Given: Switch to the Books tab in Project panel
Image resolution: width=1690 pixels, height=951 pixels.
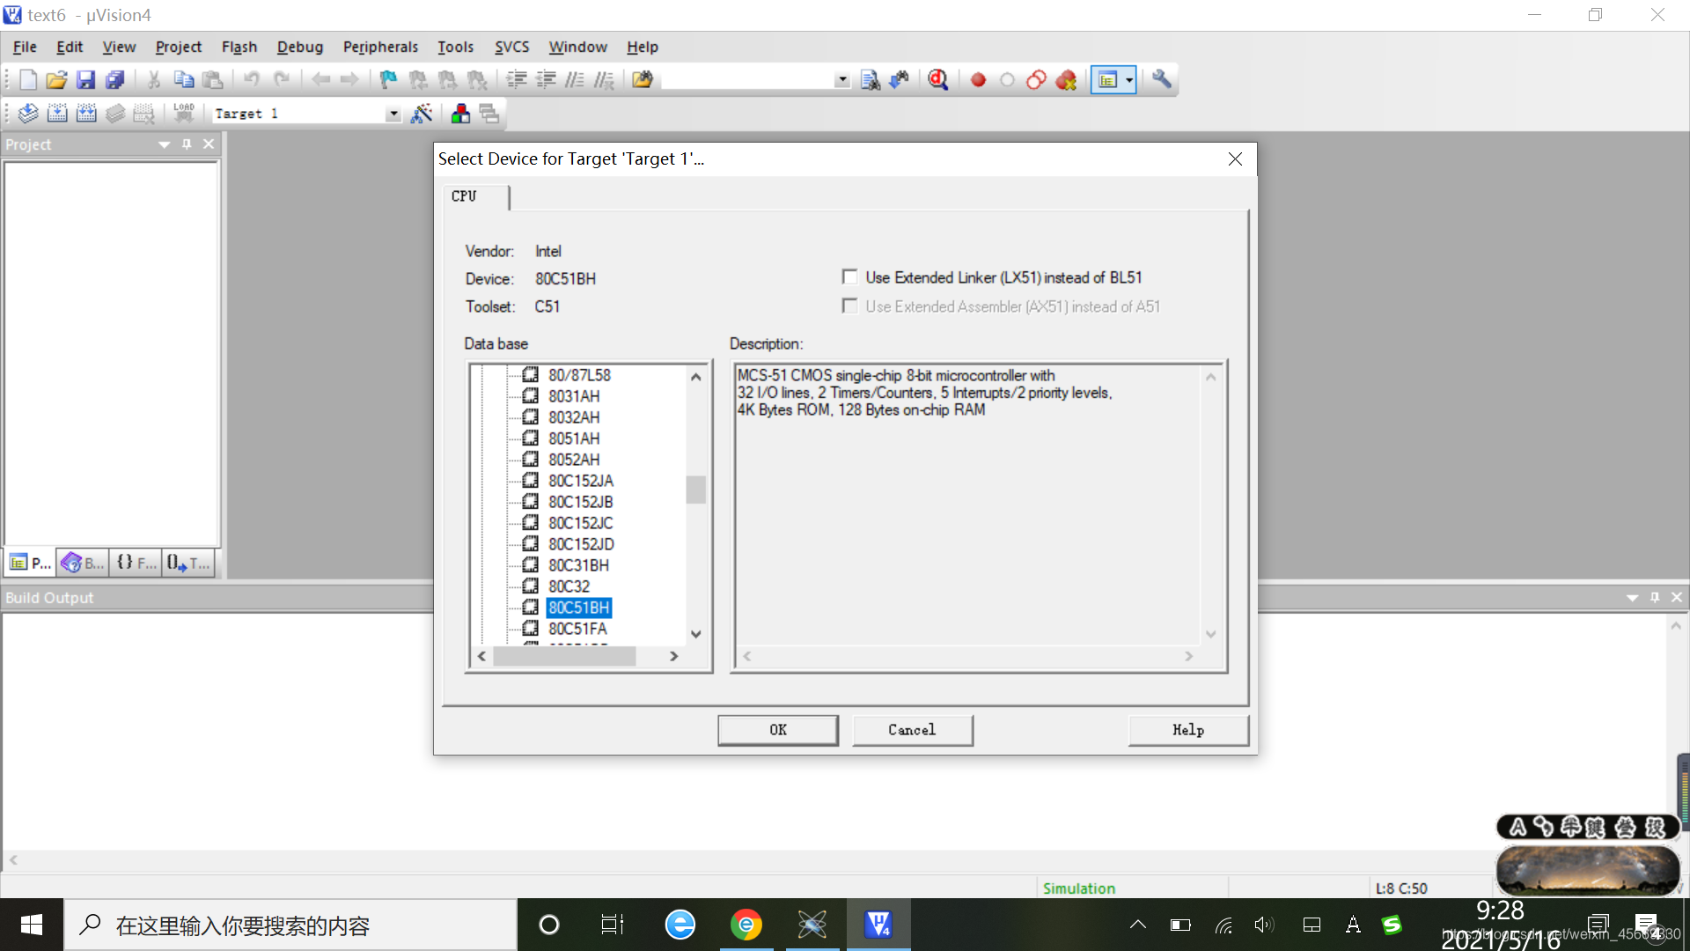Looking at the screenshot, I should pyautogui.click(x=83, y=563).
